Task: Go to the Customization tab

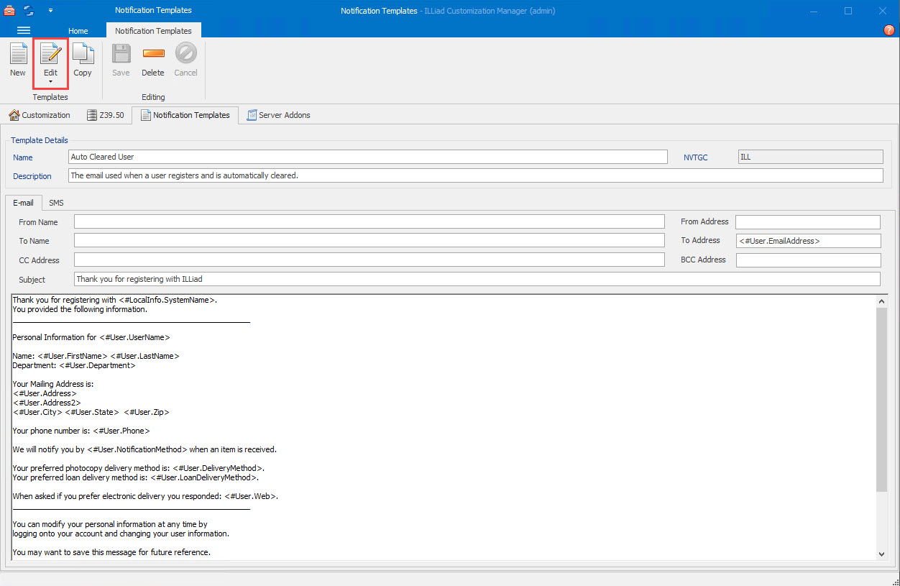Action: point(40,115)
